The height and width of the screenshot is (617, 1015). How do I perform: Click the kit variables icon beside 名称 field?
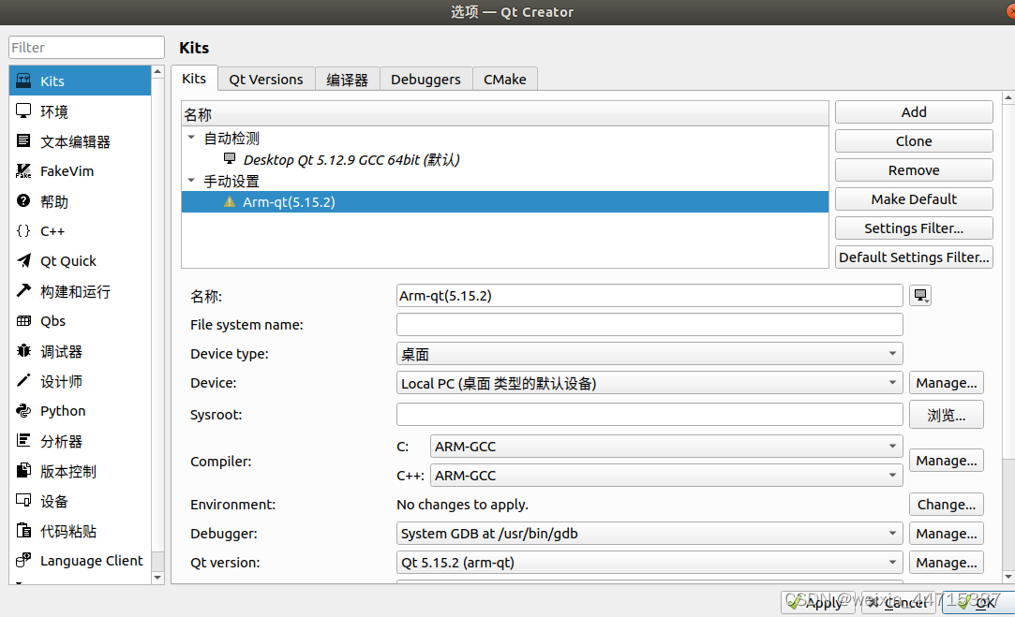pyautogui.click(x=920, y=295)
